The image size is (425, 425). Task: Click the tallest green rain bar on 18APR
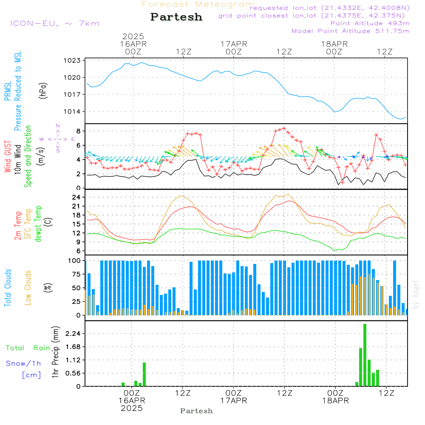point(365,355)
